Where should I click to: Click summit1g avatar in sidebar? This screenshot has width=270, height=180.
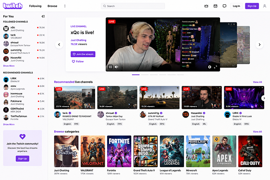click(6, 51)
